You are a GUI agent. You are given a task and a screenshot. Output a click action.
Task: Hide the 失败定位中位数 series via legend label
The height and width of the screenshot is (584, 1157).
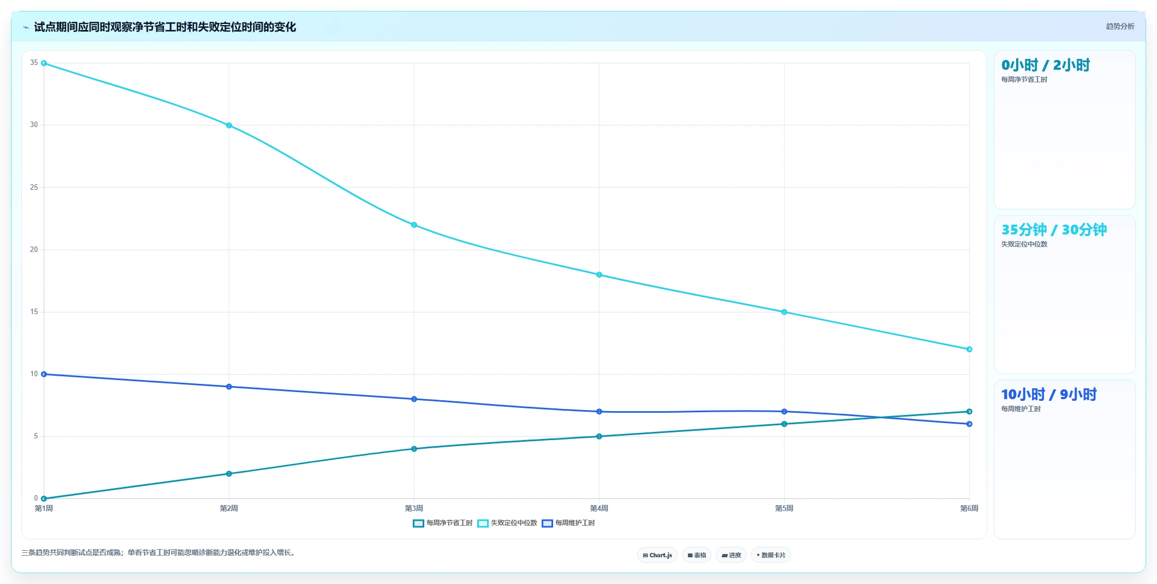pyautogui.click(x=514, y=523)
